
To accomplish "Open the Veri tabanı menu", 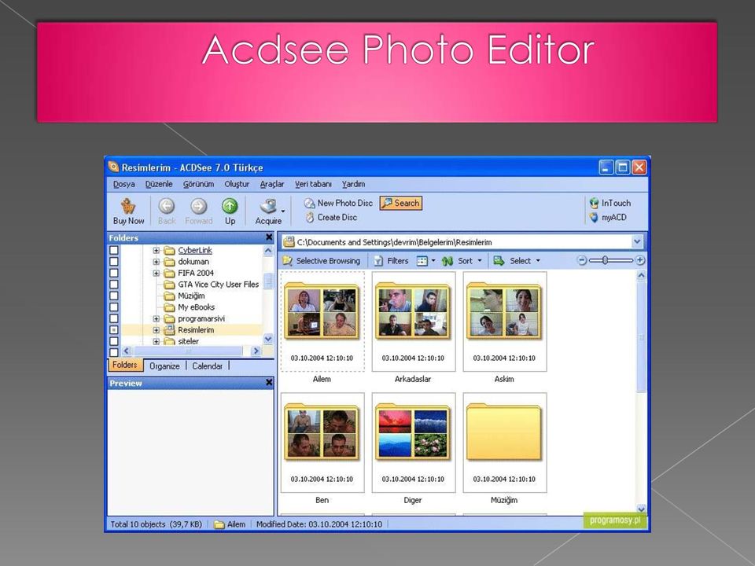I will click(x=313, y=184).
